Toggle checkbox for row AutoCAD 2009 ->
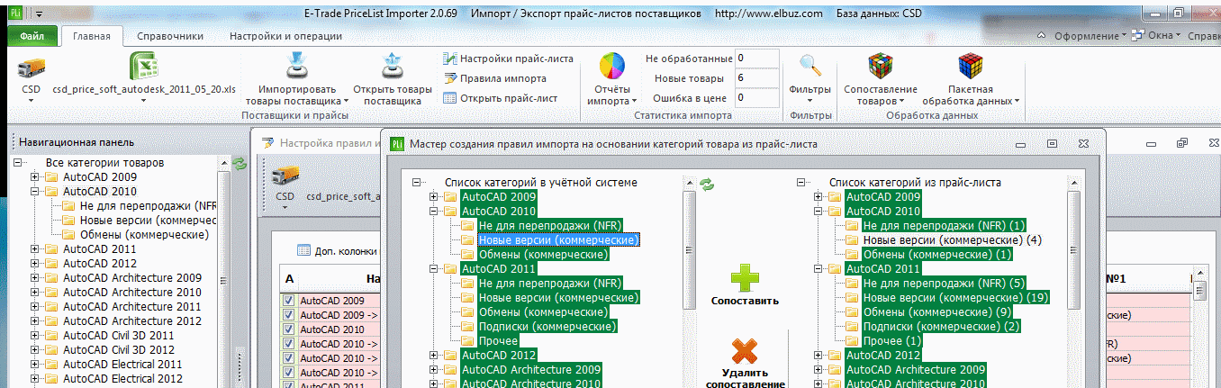The image size is (1221, 388). 289,315
